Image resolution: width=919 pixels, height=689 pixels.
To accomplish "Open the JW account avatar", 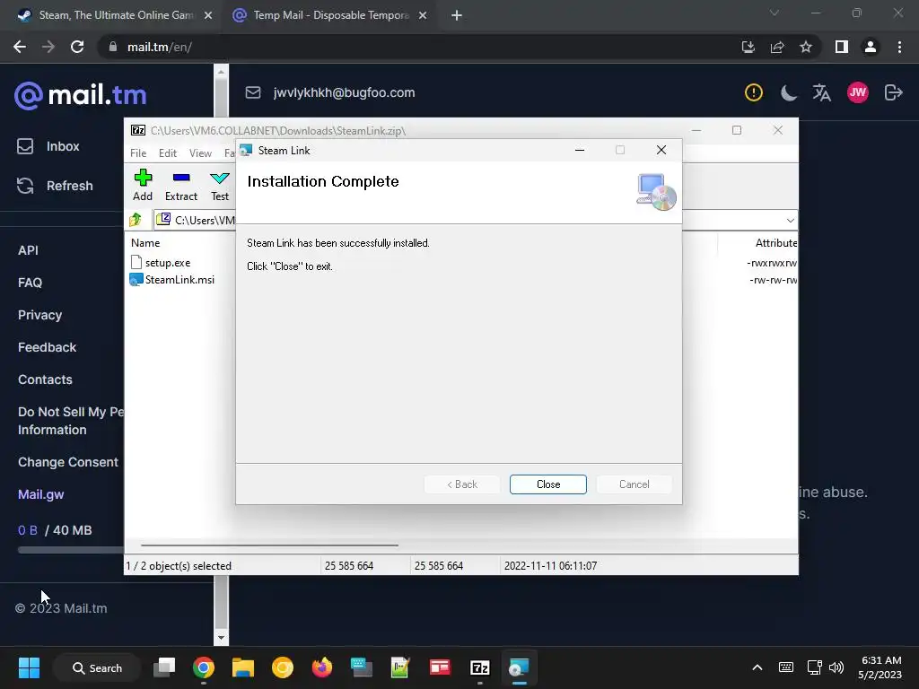I will (857, 92).
